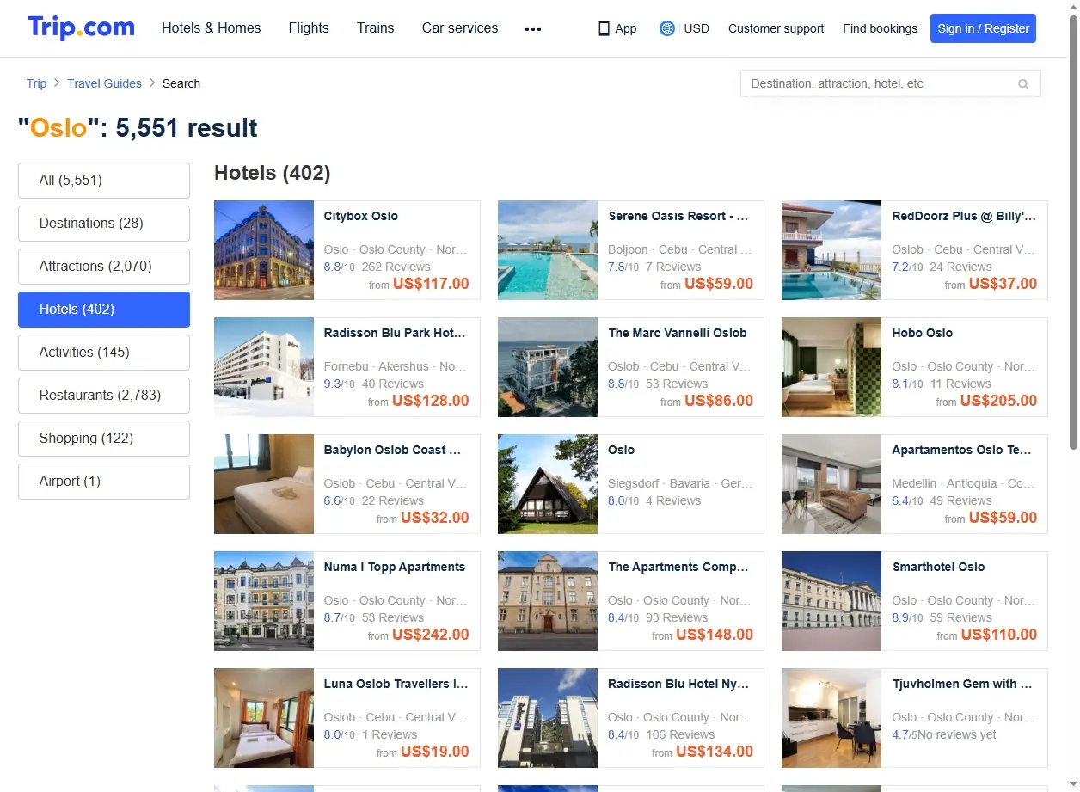Go to Travel Guides breadcrumb
The image size is (1080, 792).
click(x=104, y=83)
